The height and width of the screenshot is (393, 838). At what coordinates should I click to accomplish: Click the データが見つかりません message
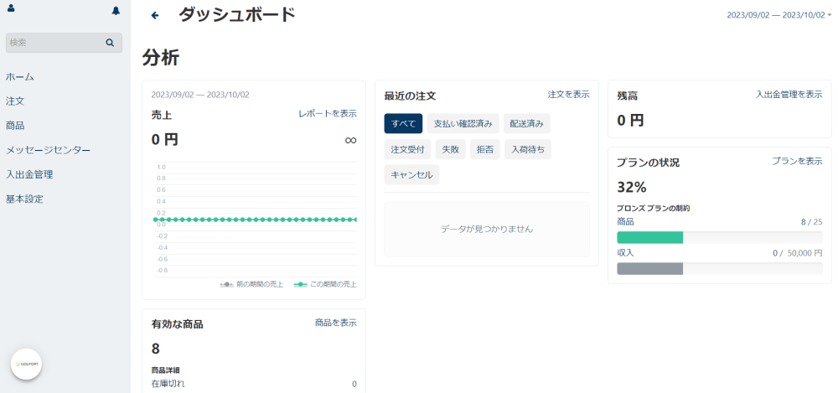pyautogui.click(x=487, y=229)
